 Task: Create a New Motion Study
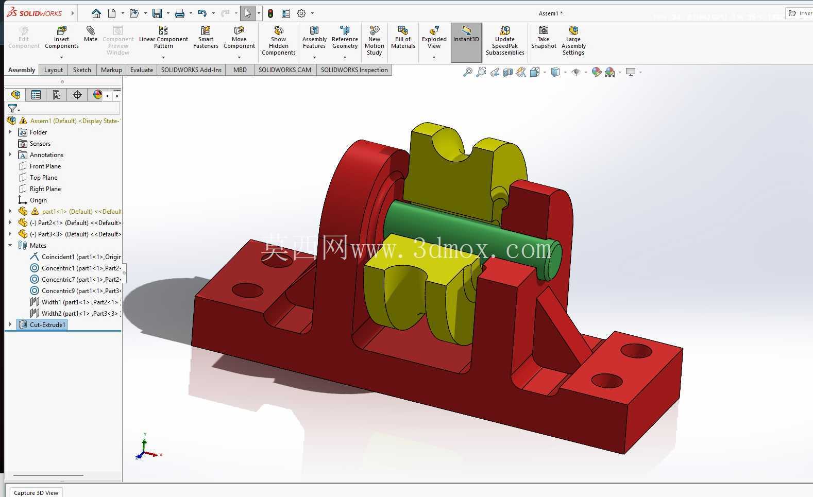(375, 41)
